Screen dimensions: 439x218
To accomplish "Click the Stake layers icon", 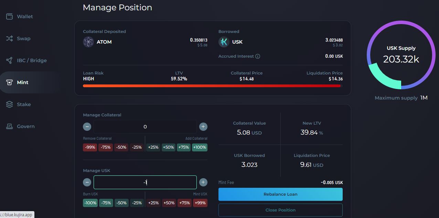I will (9, 104).
